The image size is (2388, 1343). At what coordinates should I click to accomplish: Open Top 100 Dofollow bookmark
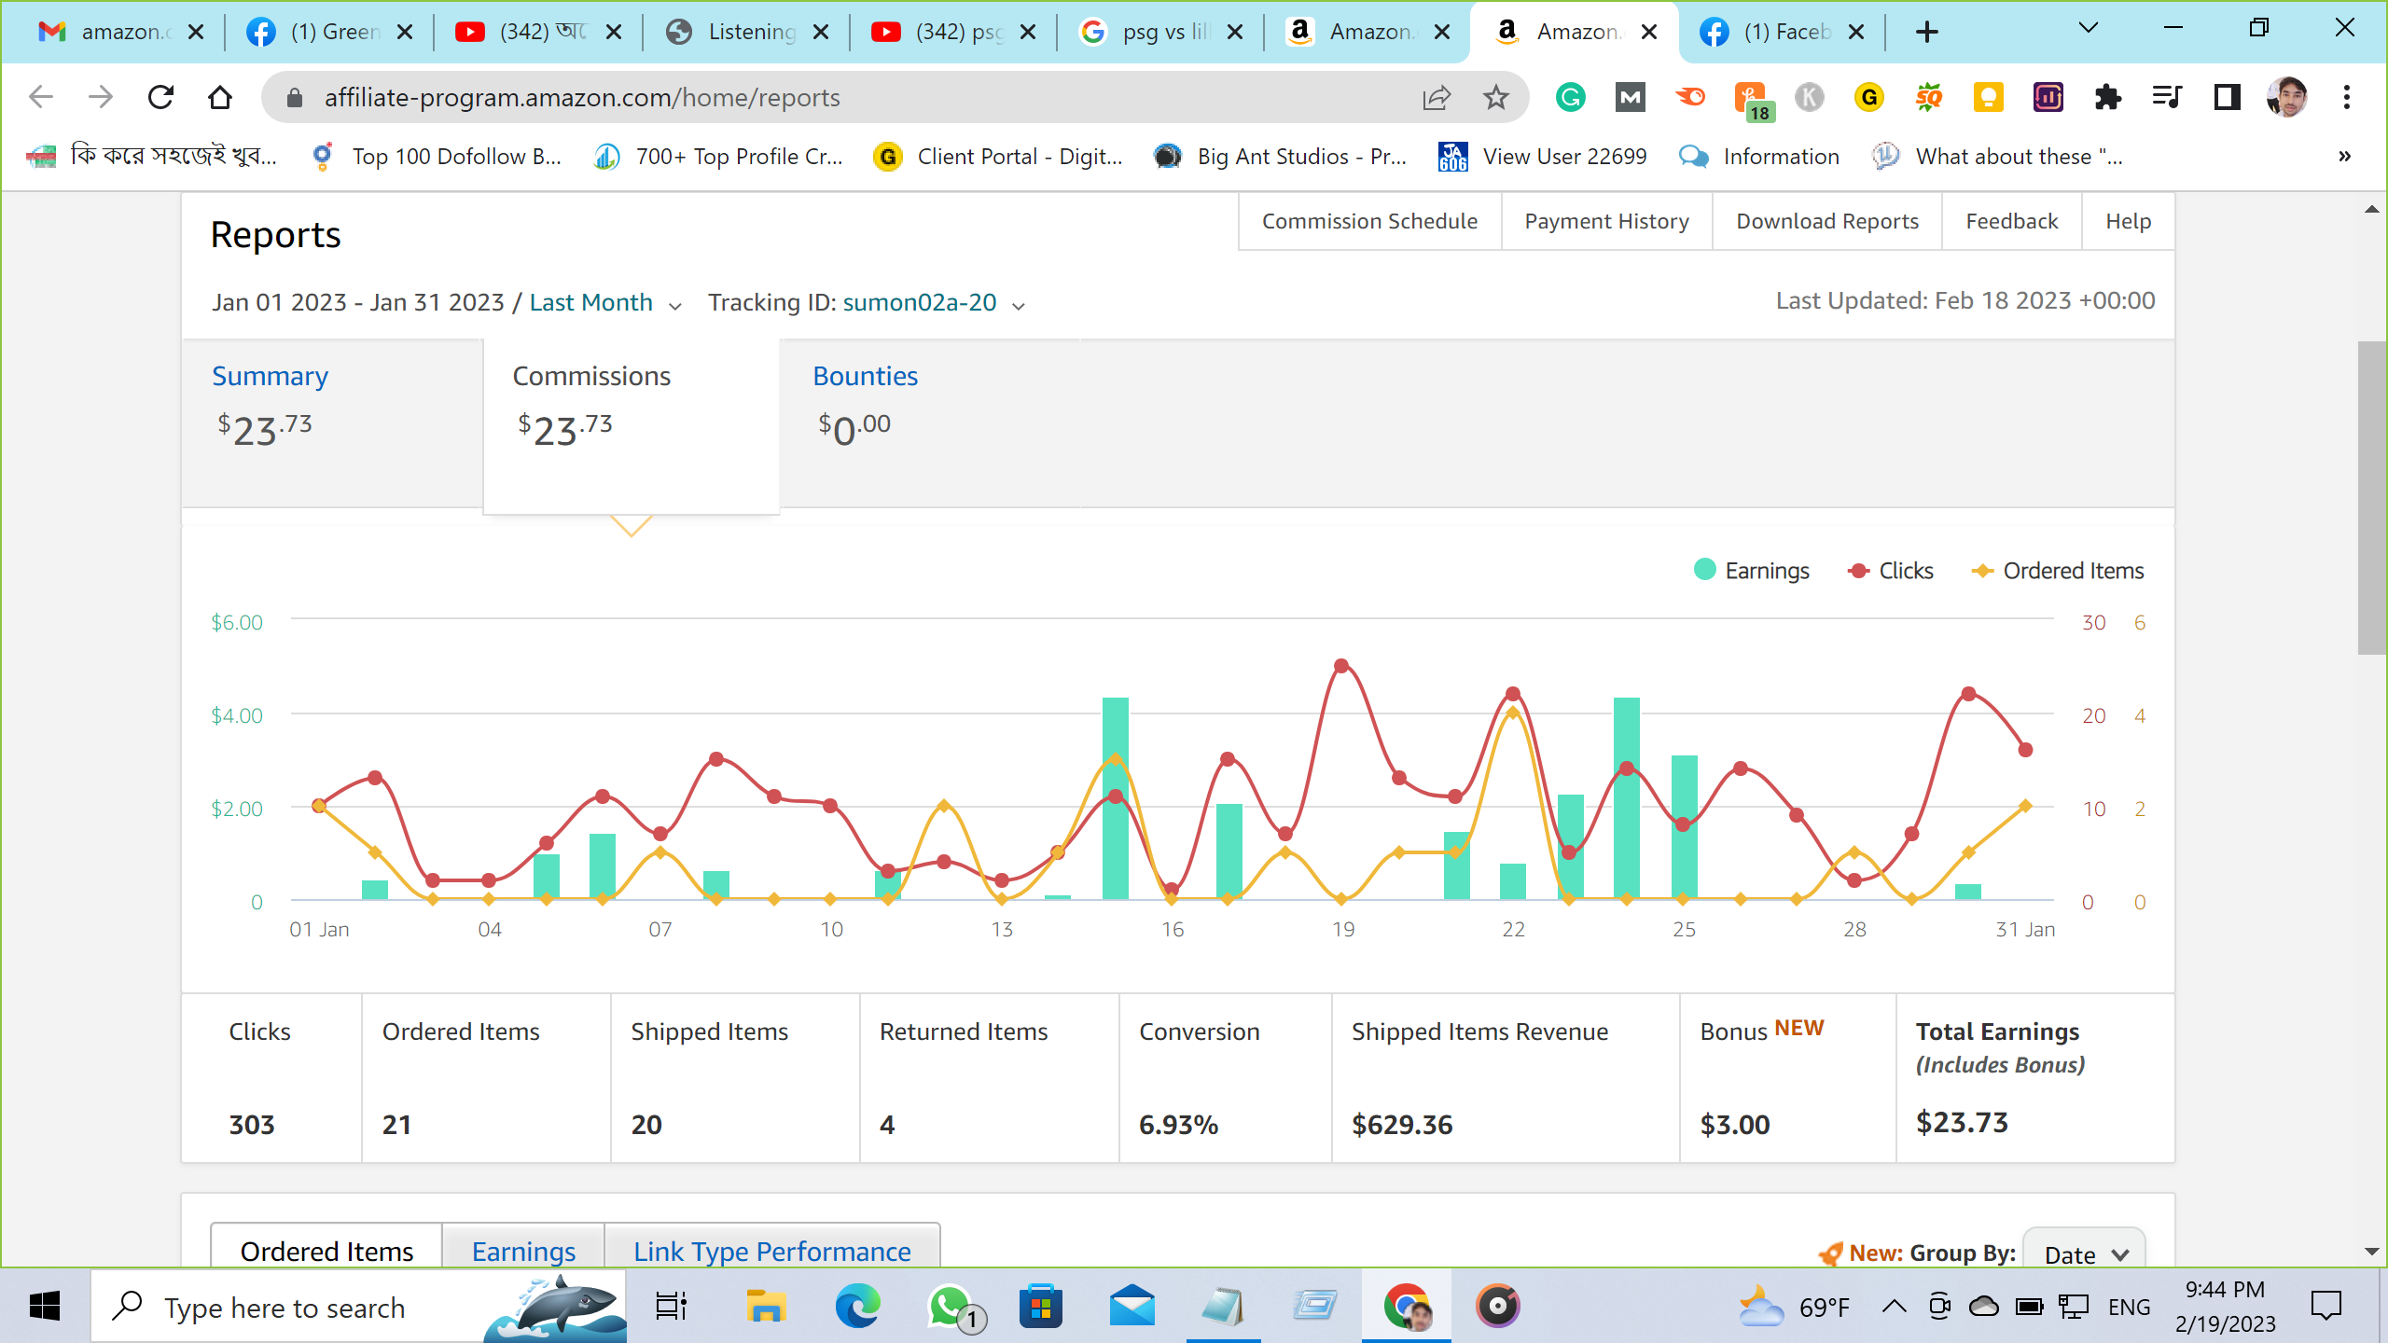[437, 157]
